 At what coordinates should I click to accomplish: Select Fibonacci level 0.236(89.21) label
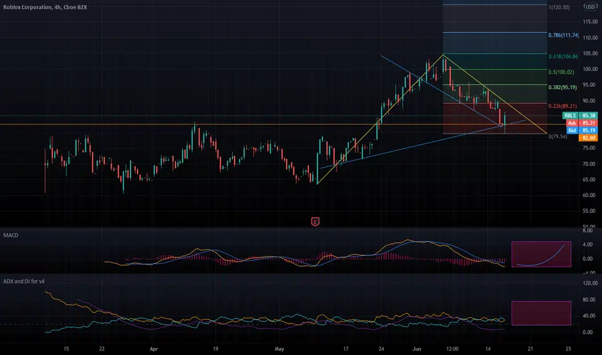pyautogui.click(x=563, y=107)
